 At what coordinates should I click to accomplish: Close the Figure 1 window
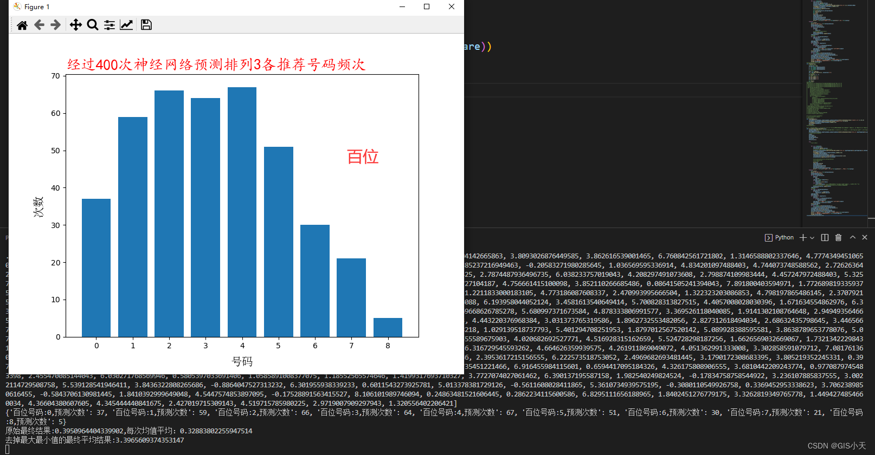pos(452,6)
